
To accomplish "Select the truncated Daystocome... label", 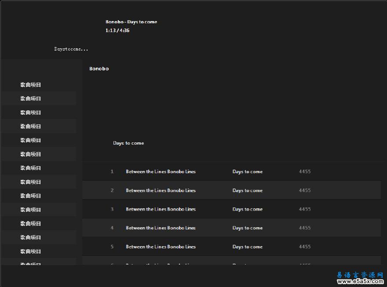I will pyautogui.click(x=71, y=49).
